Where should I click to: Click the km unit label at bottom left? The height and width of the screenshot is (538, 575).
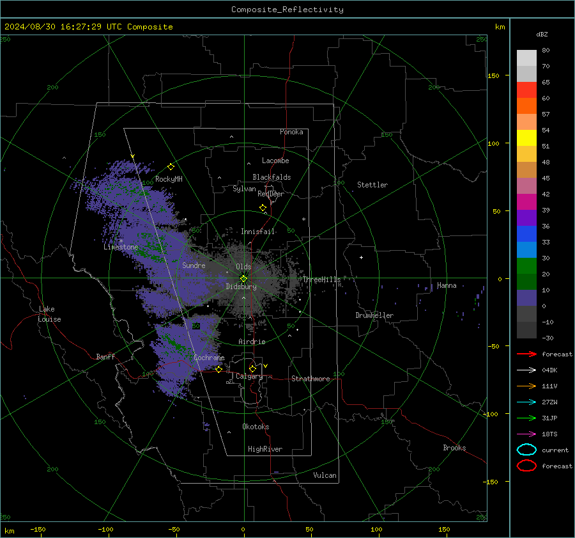(x=9, y=531)
